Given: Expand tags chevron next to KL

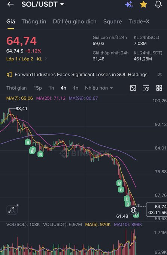Looking at the screenshot, I should coord(46,59).
